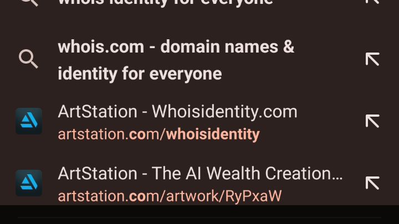This screenshot has height=224, width=399.
Task: Tap the fill-in arrow for whois.com domain names suggestion
Action: click(x=372, y=59)
